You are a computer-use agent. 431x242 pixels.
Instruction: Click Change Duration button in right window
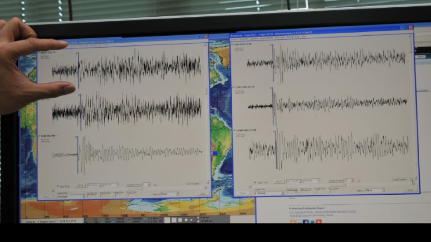coord(336,180)
